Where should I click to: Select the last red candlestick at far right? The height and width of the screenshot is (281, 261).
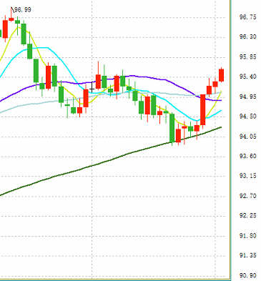pyautogui.click(x=222, y=75)
